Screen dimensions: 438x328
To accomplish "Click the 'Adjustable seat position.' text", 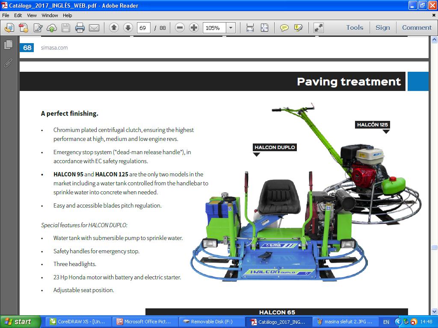I will tap(84, 290).
